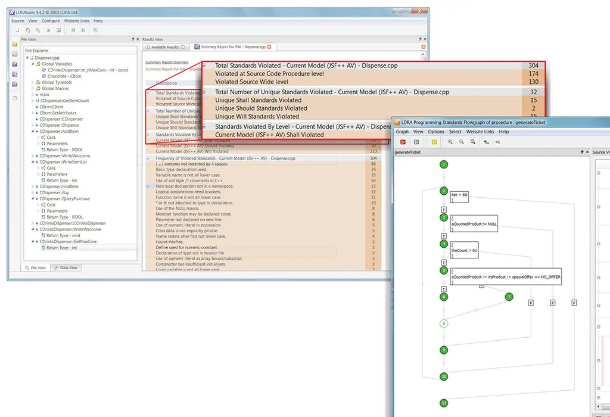610x417 pixels.
Task: Open the Configure menu
Action: point(51,21)
